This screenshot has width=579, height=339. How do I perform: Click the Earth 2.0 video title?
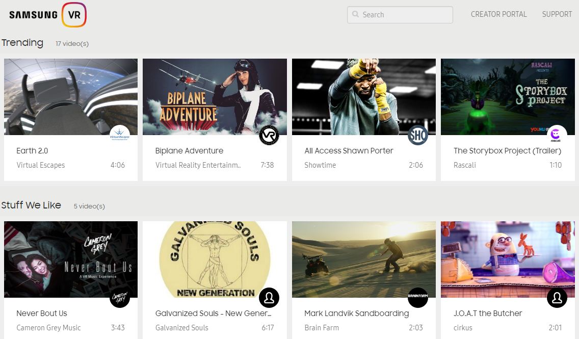point(32,151)
